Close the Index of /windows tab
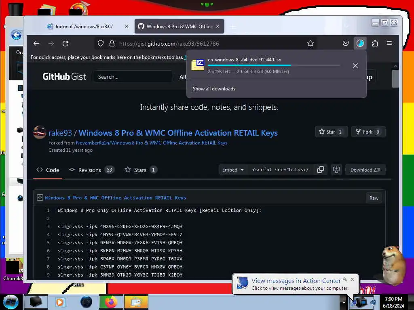414x310 pixels. click(x=127, y=26)
